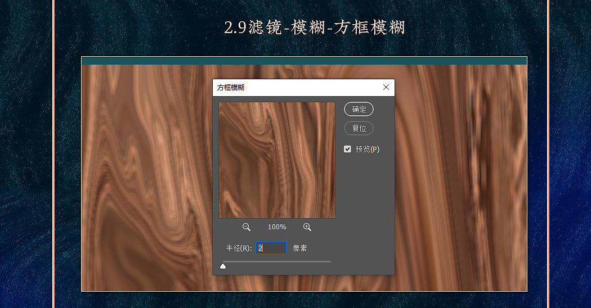Viewport: 591px width, 308px height.
Task: Click the radius slider handle
Action: [223, 266]
